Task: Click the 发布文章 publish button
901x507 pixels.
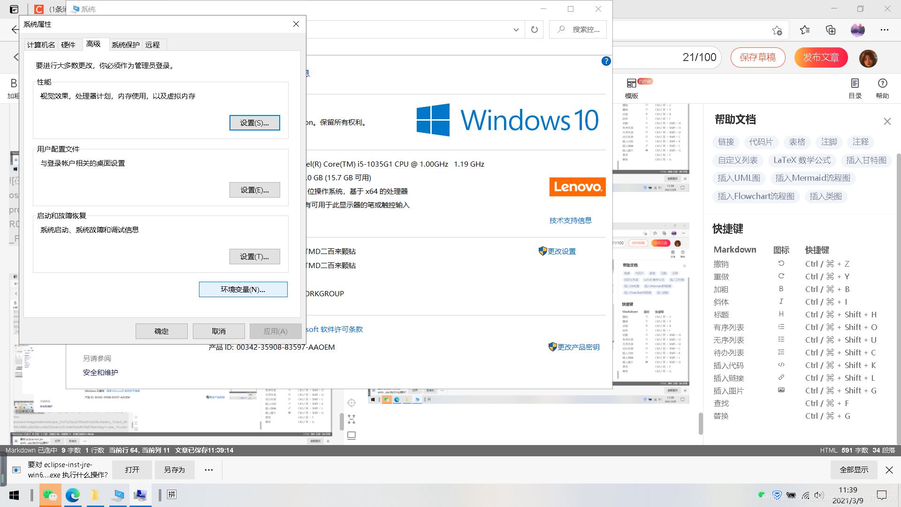Action: click(821, 57)
